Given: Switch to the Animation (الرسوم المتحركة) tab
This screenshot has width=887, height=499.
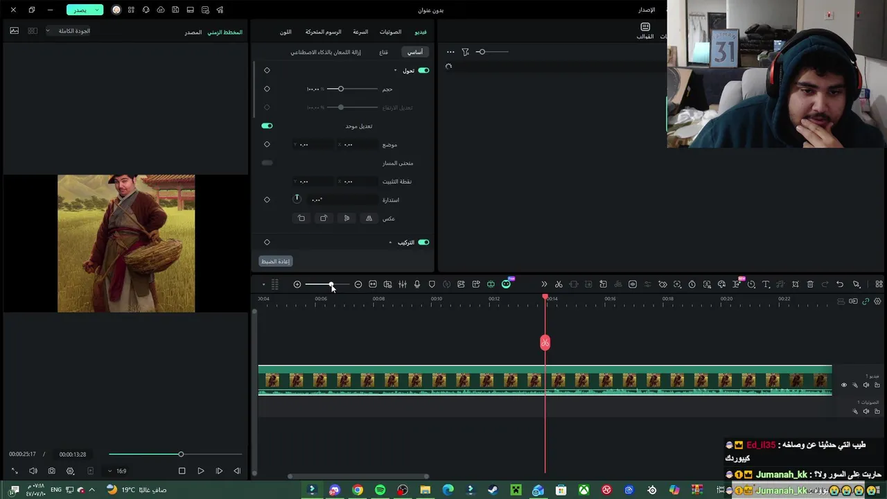Looking at the screenshot, I should pos(324,32).
